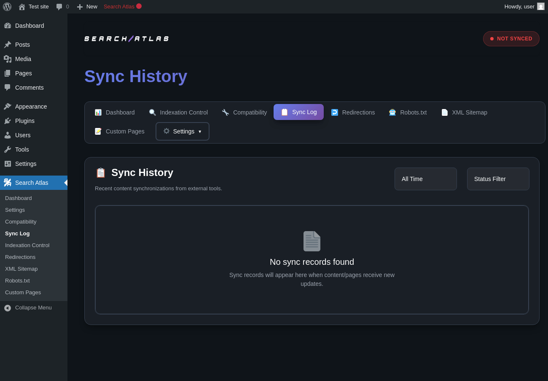Open the Robots.txt tab
Image resolution: width=548 pixels, height=381 pixels.
408,112
